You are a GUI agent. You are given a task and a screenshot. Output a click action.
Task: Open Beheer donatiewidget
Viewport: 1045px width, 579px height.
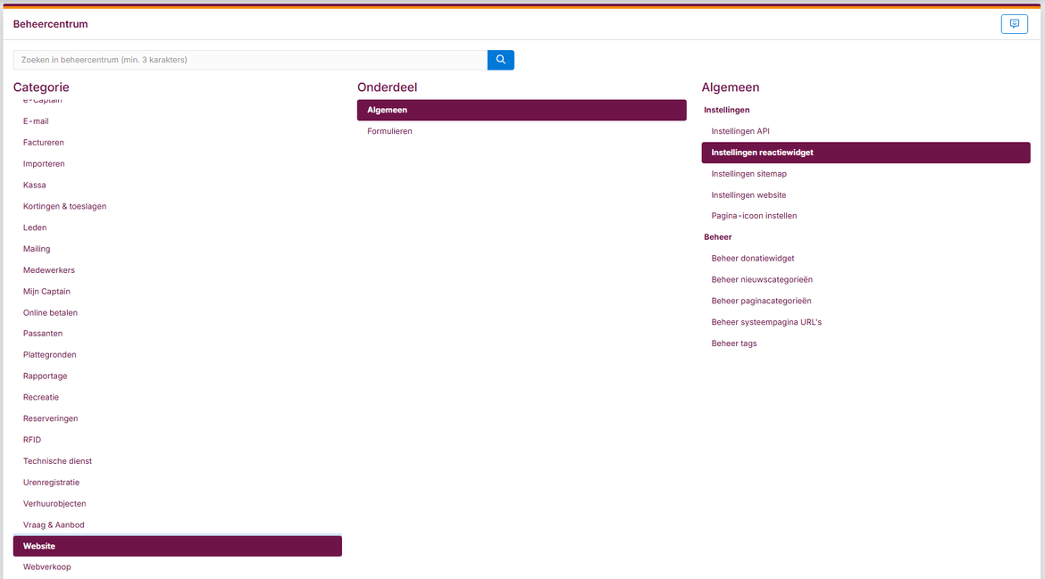point(750,258)
